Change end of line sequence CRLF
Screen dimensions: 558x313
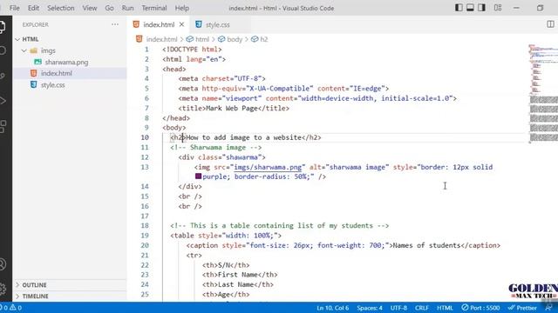click(422, 308)
